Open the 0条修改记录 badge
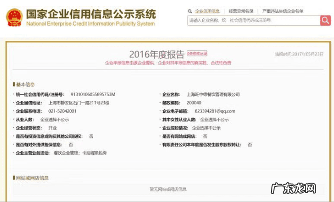The image size is (334, 202). point(197,53)
